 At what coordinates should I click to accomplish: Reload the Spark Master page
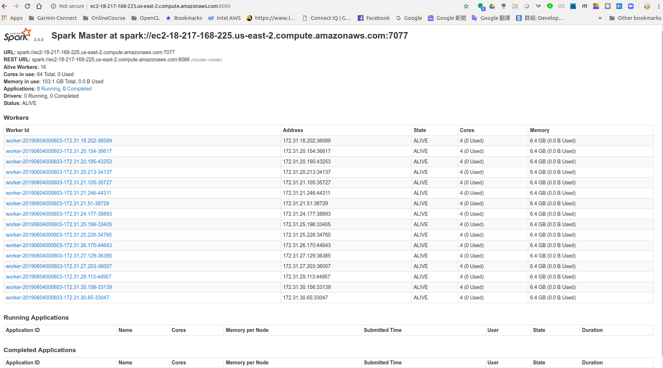pos(27,6)
